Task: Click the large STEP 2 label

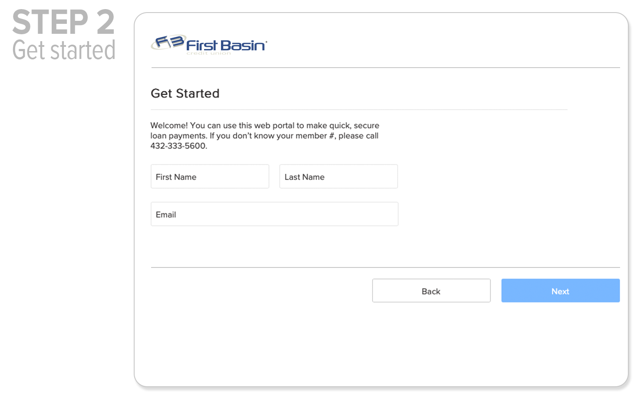Action: point(63,23)
